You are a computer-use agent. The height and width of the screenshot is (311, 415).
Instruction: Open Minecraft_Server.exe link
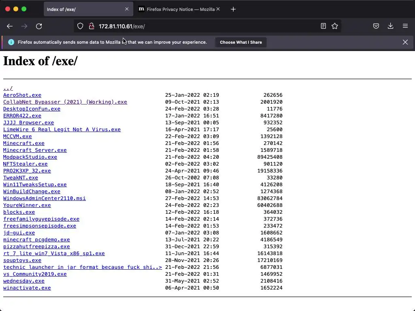click(x=35, y=150)
